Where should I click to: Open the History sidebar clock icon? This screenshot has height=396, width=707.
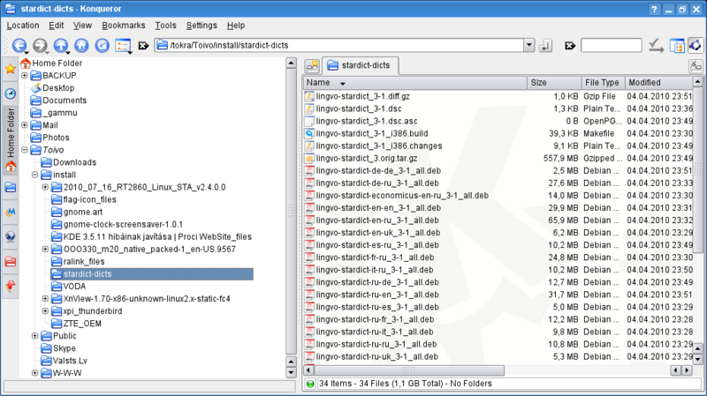click(x=11, y=93)
